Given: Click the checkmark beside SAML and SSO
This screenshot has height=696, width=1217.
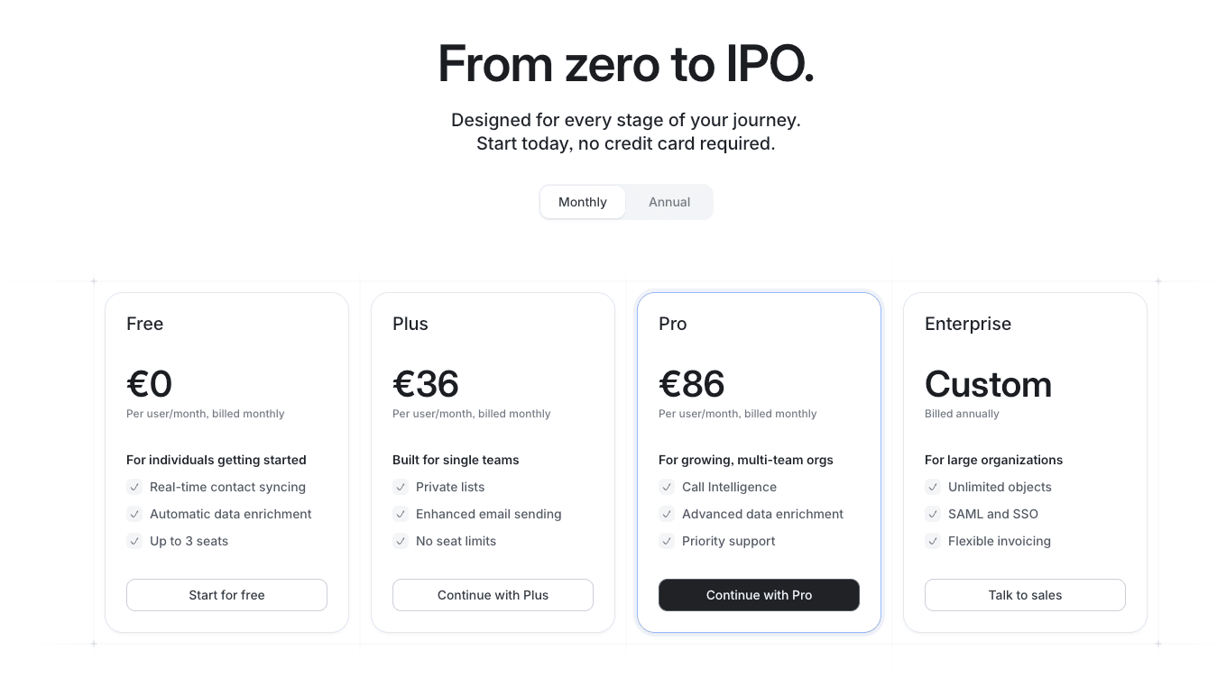Looking at the screenshot, I should click(932, 514).
